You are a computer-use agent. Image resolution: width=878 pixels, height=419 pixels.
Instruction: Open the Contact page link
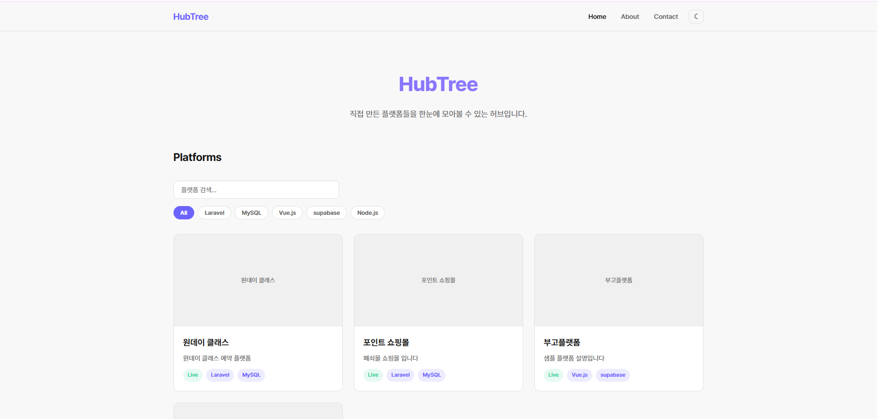pyautogui.click(x=665, y=17)
